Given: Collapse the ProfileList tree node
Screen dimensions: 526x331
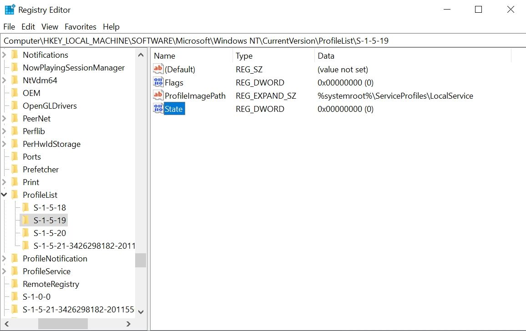Looking at the screenshot, I should pos(4,195).
